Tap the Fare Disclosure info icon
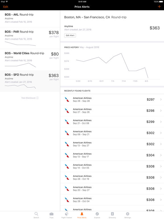This screenshot has width=164, height=219. (37, 98)
